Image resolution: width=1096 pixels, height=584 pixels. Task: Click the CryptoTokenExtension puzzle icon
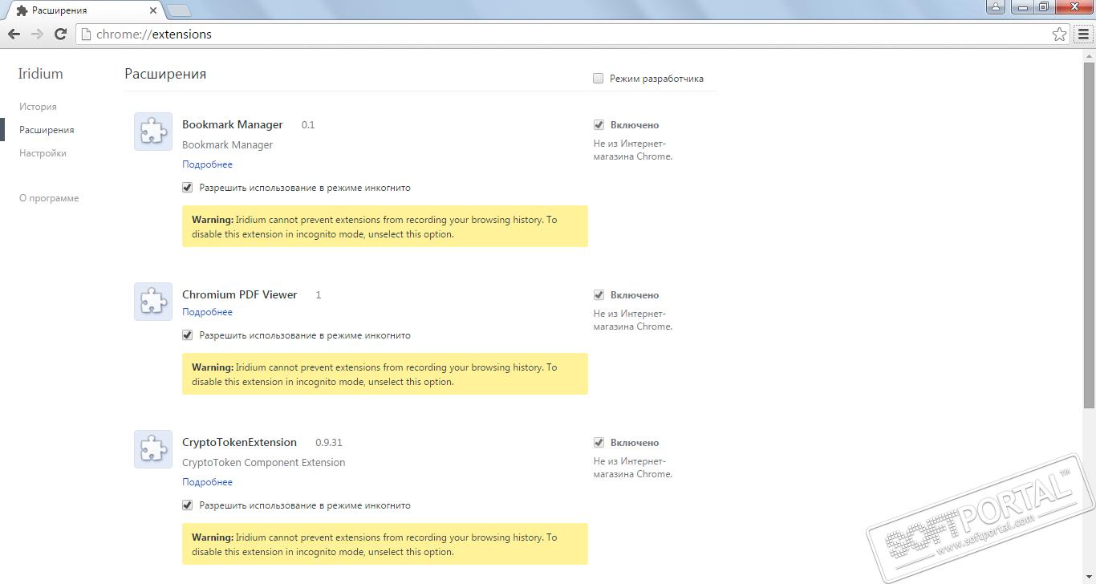point(153,449)
